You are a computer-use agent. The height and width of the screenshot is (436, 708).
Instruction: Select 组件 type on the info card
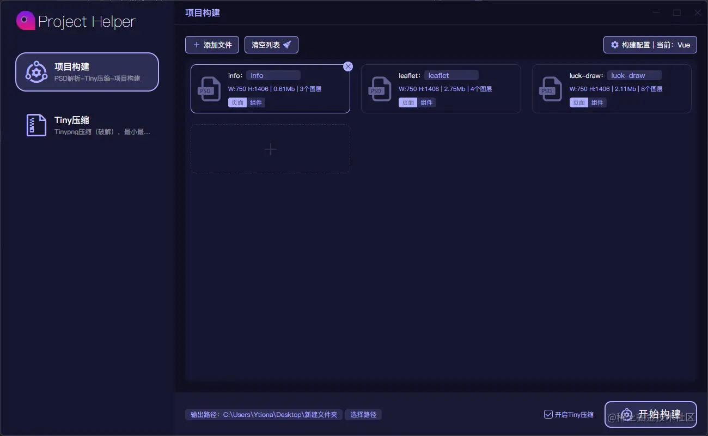point(256,102)
